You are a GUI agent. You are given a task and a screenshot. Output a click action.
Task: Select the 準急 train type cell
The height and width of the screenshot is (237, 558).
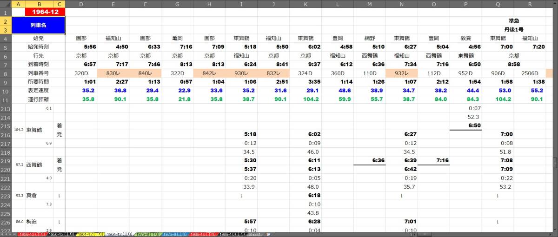[x=513, y=21]
